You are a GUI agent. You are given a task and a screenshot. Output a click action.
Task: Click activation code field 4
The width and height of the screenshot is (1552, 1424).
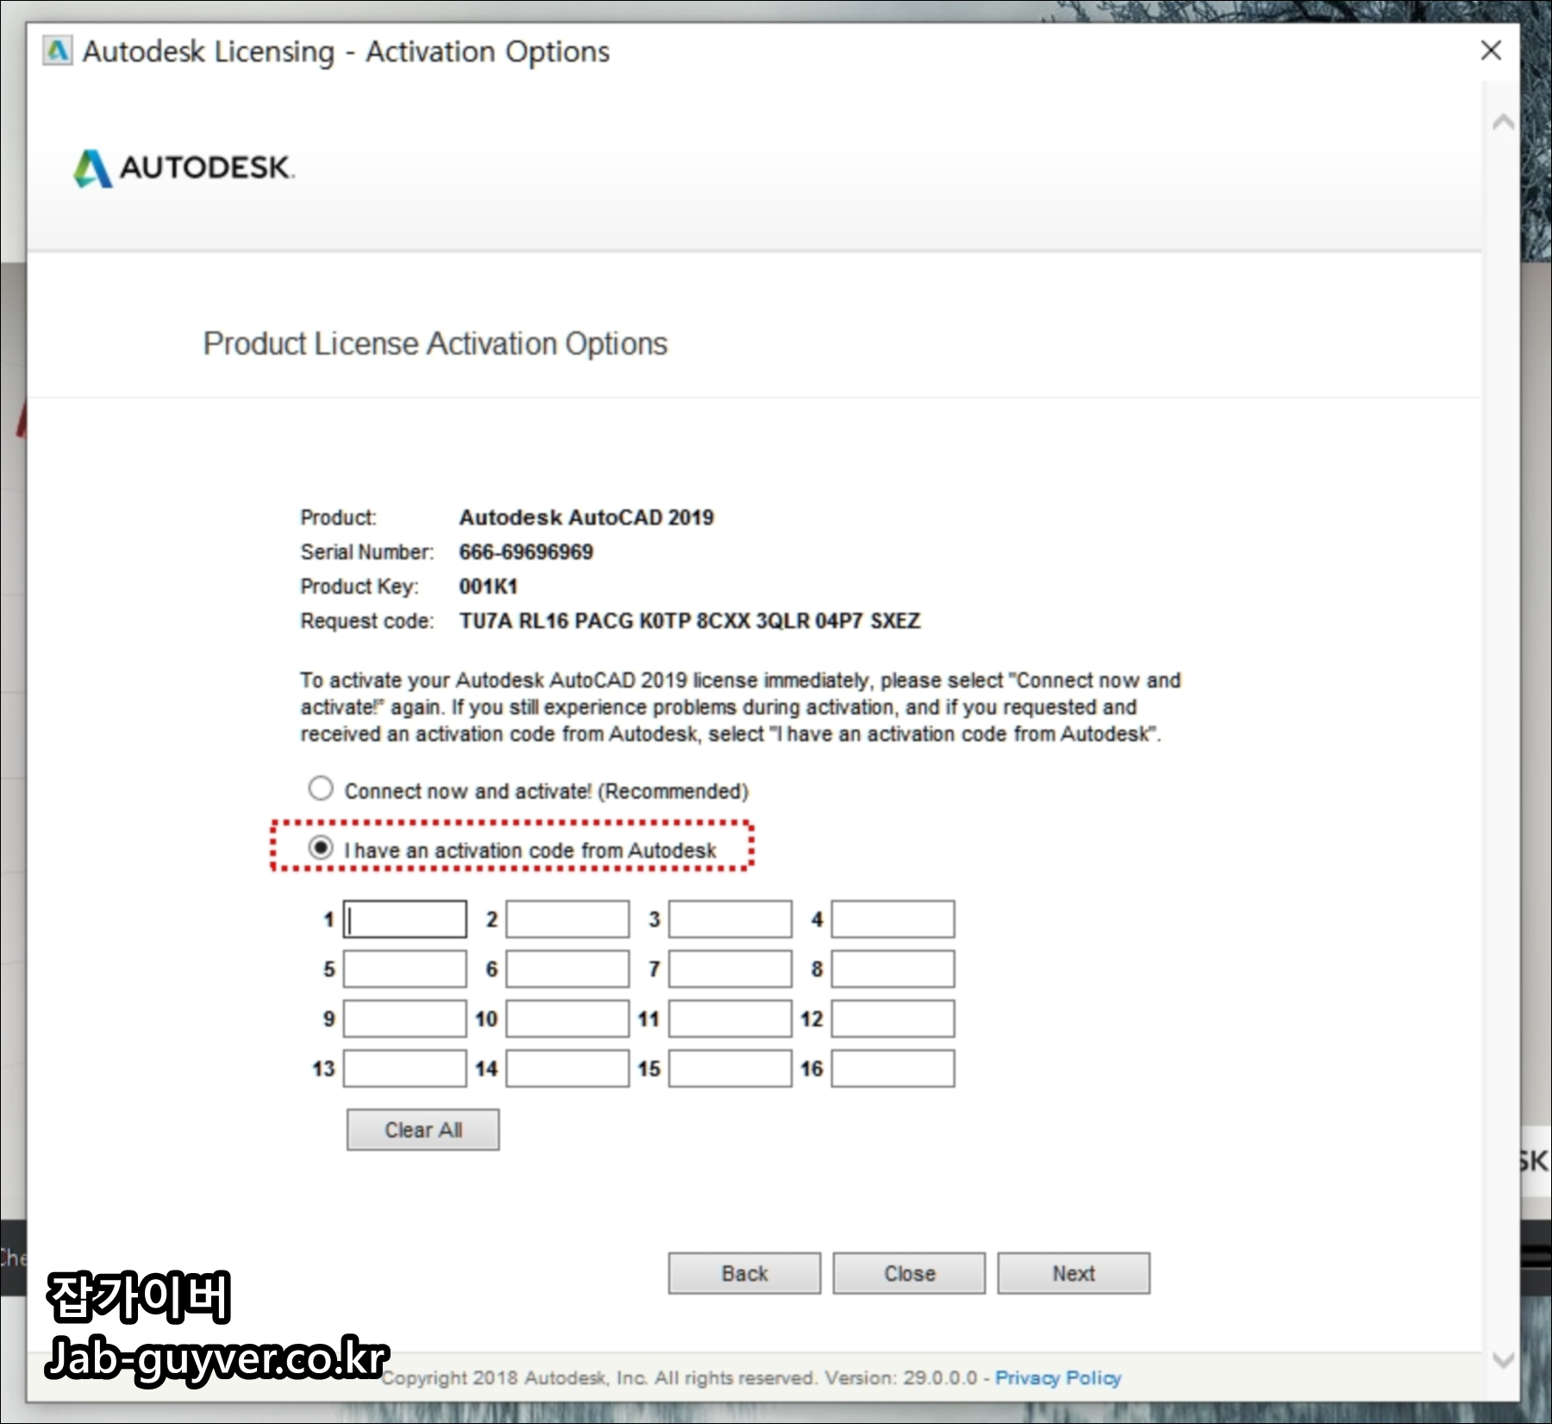coord(893,919)
